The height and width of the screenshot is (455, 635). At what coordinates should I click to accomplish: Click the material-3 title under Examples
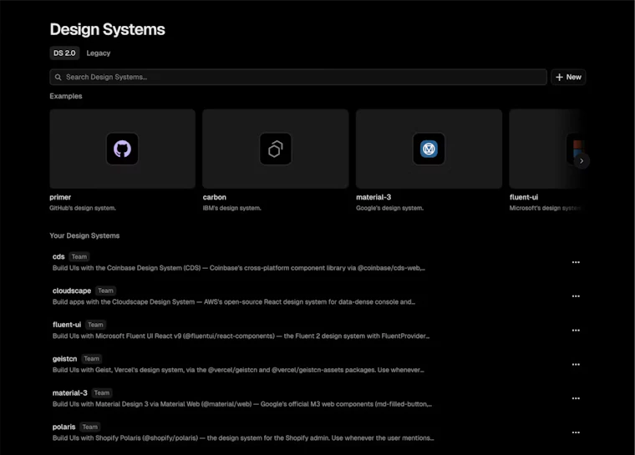pyautogui.click(x=373, y=197)
